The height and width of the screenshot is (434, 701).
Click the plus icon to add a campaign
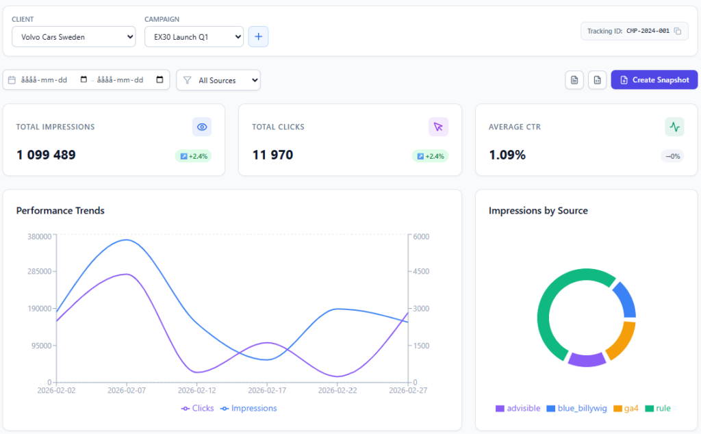tap(258, 37)
